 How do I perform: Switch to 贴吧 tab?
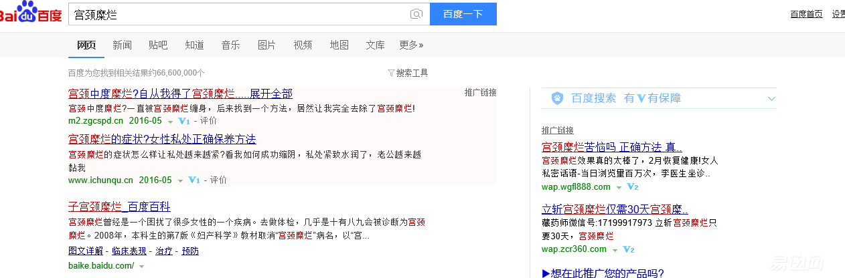(x=158, y=45)
